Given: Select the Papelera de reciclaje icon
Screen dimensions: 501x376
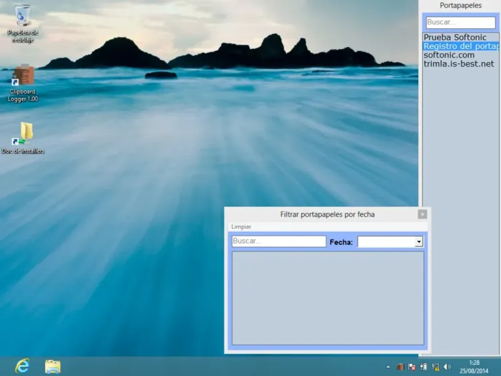Looking at the screenshot, I should (23, 16).
